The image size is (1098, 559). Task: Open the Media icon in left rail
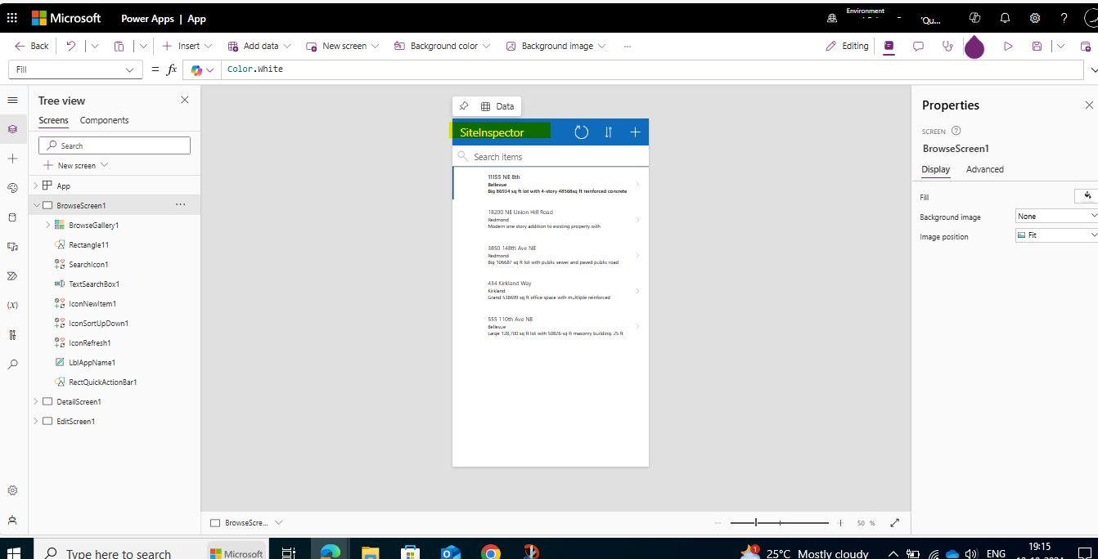tap(12, 246)
